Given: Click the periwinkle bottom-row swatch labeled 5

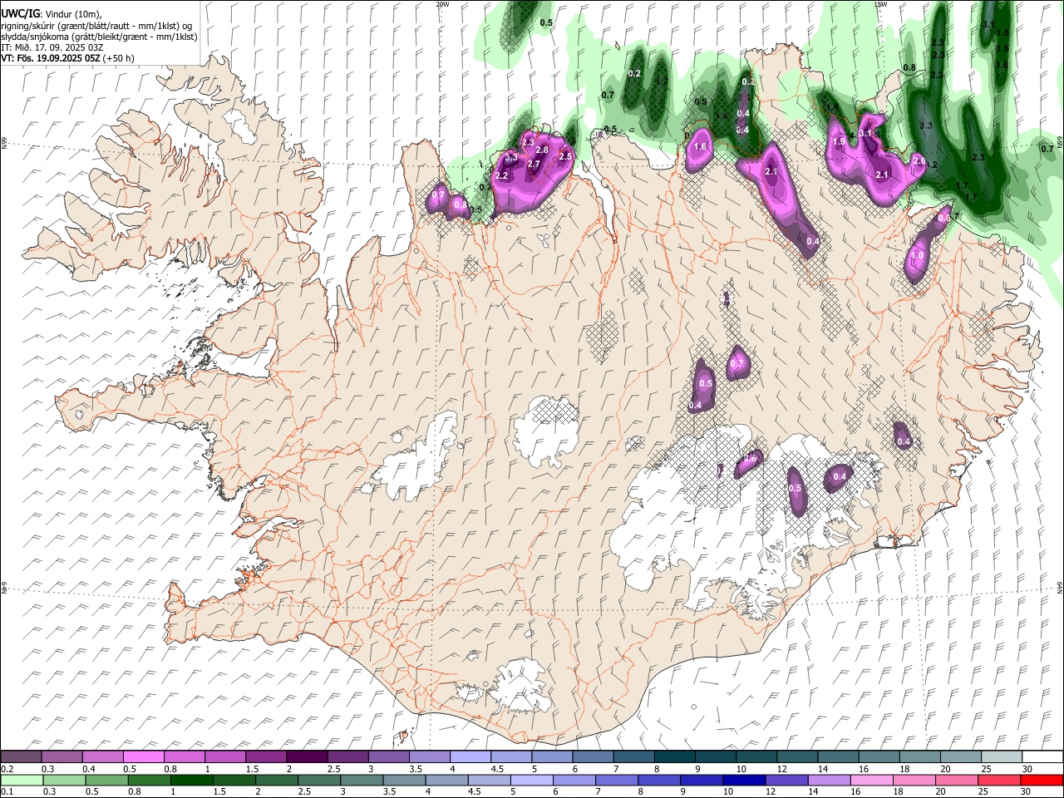Looking at the screenshot, I should pyautogui.click(x=533, y=781).
